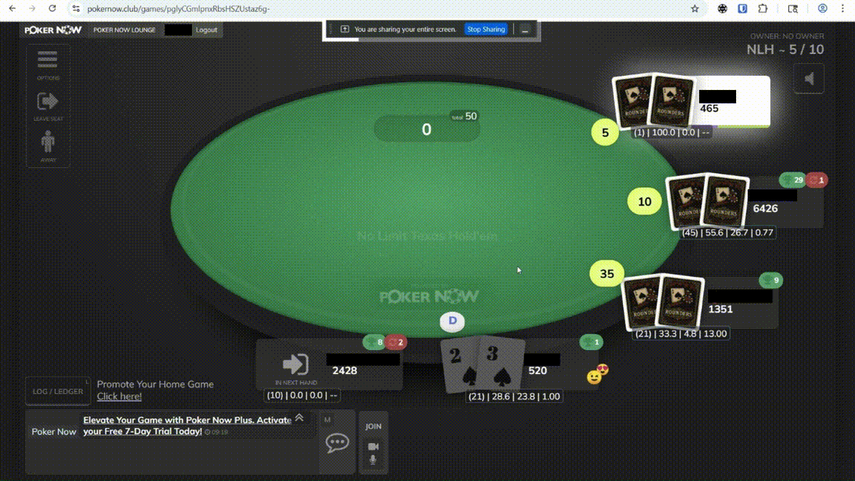Click the dealer button D chip
The image size is (855, 481).
point(452,321)
